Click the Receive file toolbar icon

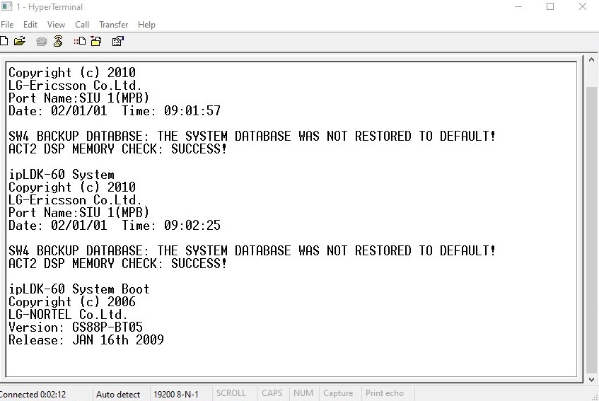[x=96, y=41]
